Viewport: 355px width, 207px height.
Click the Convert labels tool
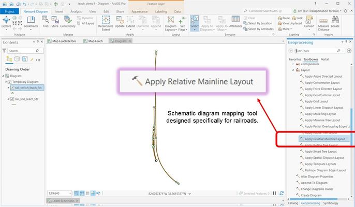309,23
